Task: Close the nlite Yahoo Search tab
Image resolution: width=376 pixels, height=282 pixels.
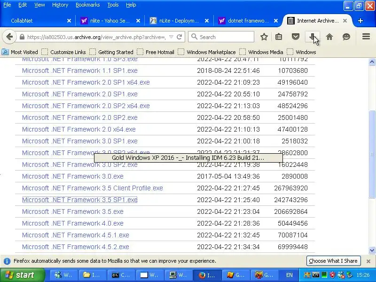Action: coord(138,21)
